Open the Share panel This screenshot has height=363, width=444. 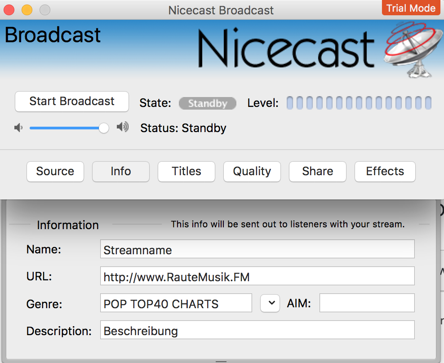click(317, 171)
